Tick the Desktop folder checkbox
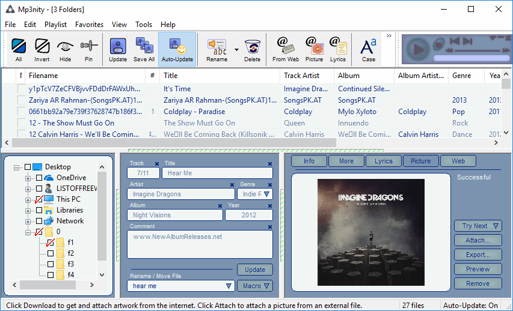The width and height of the screenshot is (513, 311). (28, 167)
